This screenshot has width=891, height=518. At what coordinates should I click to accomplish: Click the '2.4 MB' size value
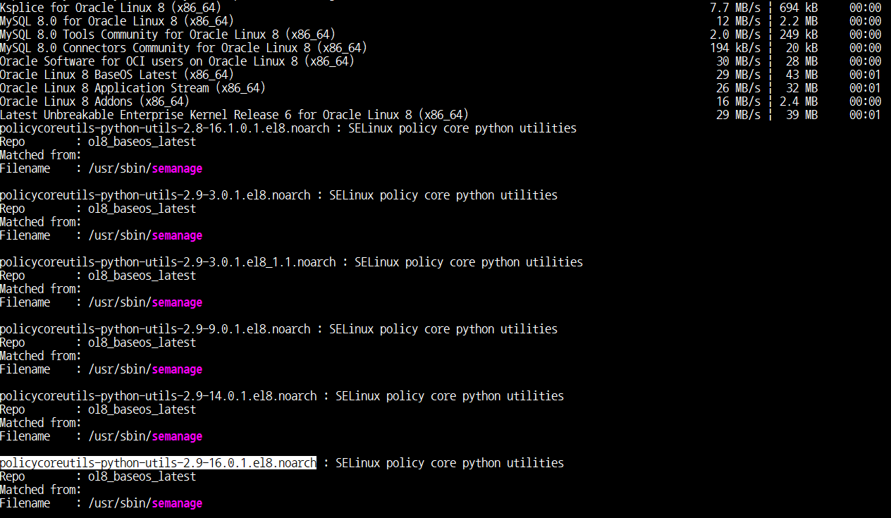pyautogui.click(x=799, y=101)
